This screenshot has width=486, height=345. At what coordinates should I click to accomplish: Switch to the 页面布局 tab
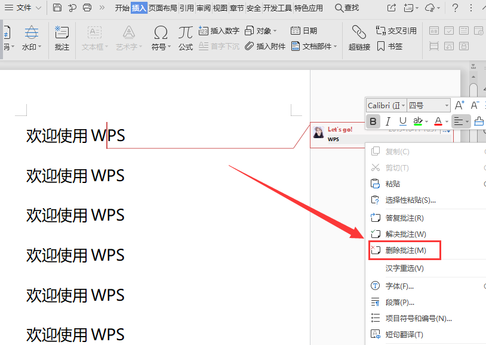[163, 8]
